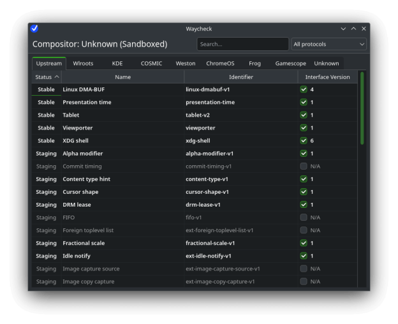Click the Identifier column header
This screenshot has width=398, height=324.
point(240,77)
